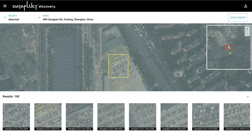Select the bottom yellow marker on minimap
This screenshot has height=134, width=252.
[x=231, y=53]
